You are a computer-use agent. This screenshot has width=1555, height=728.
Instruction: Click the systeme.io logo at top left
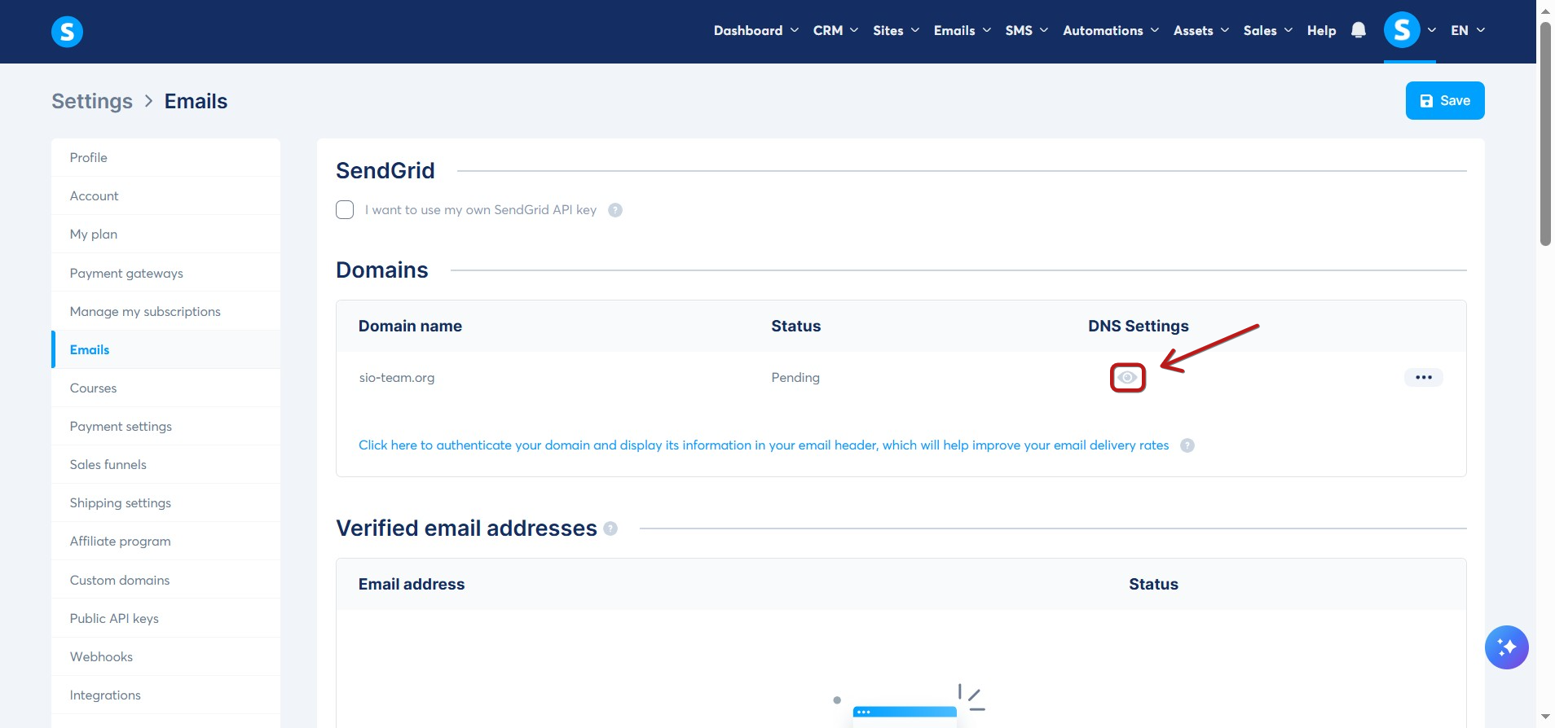pyautogui.click(x=67, y=32)
